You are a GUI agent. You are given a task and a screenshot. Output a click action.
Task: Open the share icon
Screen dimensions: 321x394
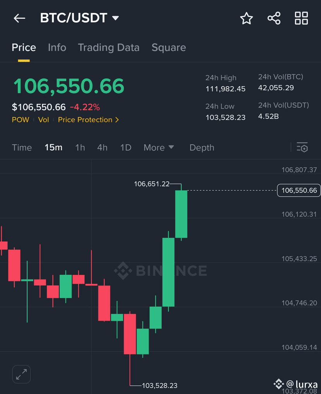(x=274, y=18)
